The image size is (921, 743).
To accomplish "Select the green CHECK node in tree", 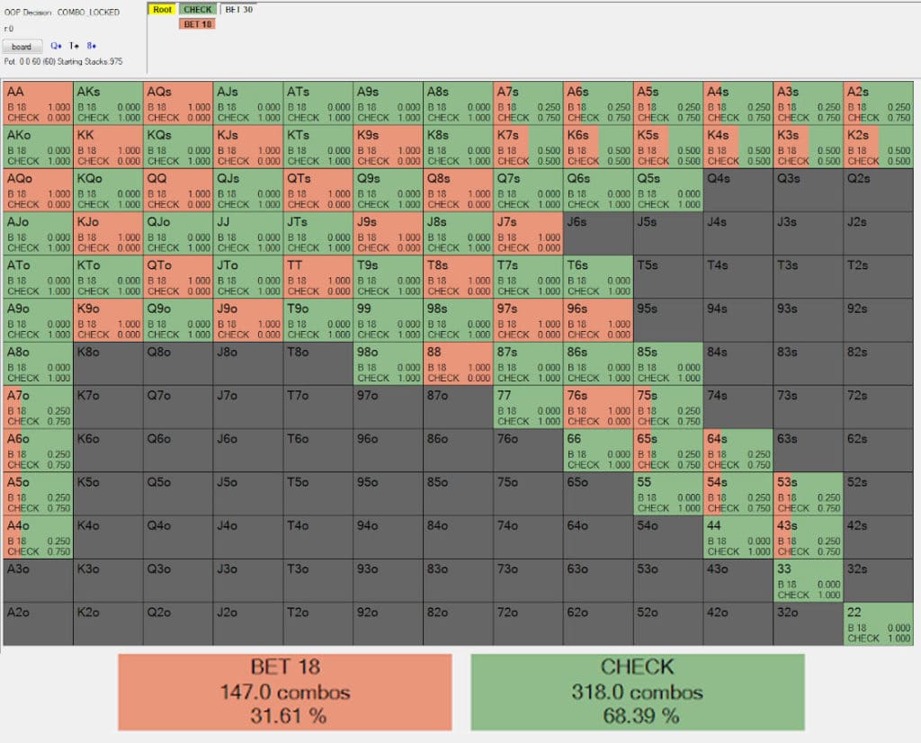I will [x=197, y=10].
